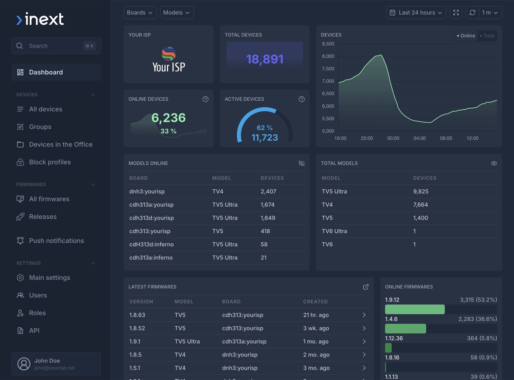Refresh the dashboard data
This screenshot has height=380, width=514.
(472, 13)
